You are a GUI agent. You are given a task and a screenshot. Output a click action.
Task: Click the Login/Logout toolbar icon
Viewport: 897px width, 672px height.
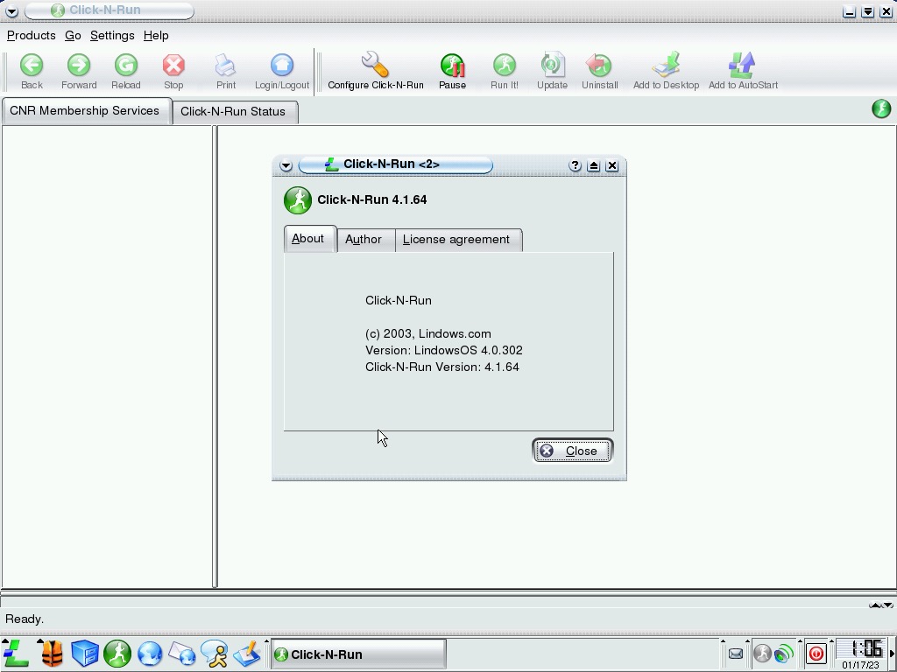(282, 66)
